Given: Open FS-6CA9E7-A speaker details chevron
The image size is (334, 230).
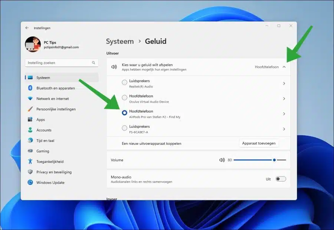Looking at the screenshot, I should [284, 129].
